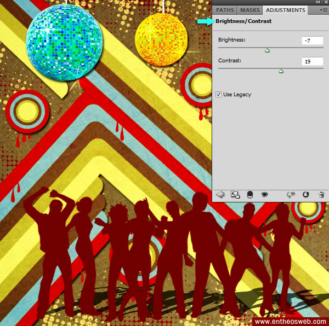
Task: Toggle the Use Legacy checkbox
Action: (218, 95)
